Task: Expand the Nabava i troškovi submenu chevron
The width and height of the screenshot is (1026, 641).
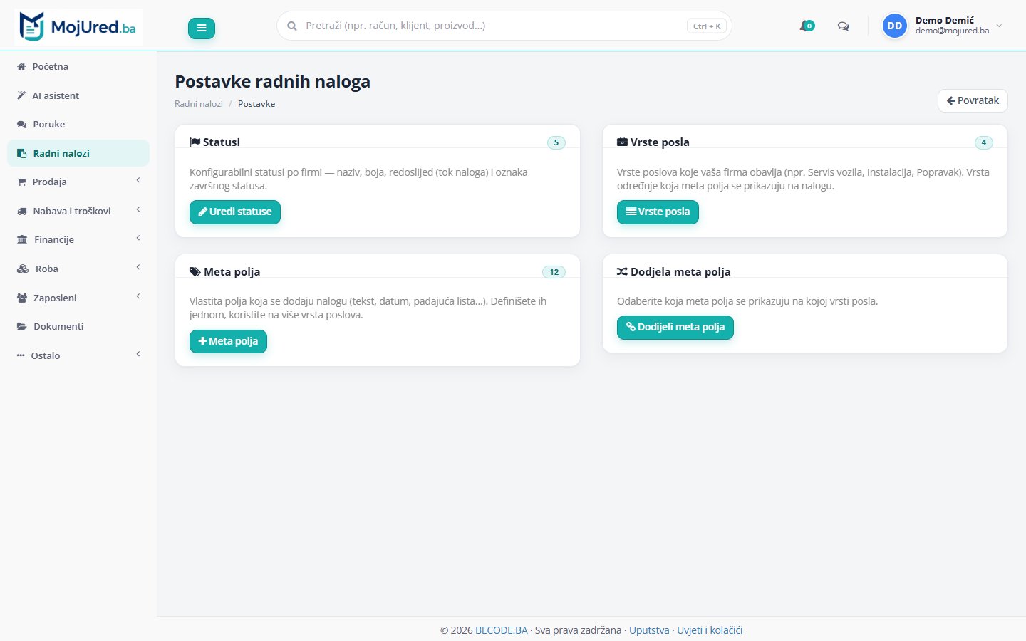Action: (138, 209)
